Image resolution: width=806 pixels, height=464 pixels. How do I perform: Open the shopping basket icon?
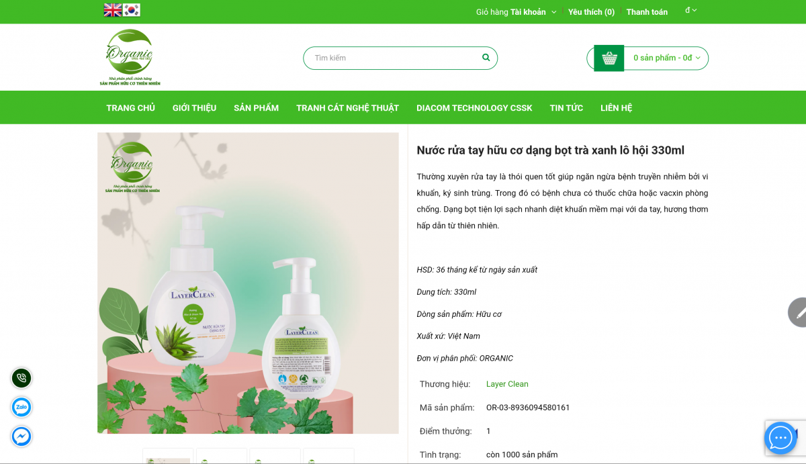(x=609, y=58)
